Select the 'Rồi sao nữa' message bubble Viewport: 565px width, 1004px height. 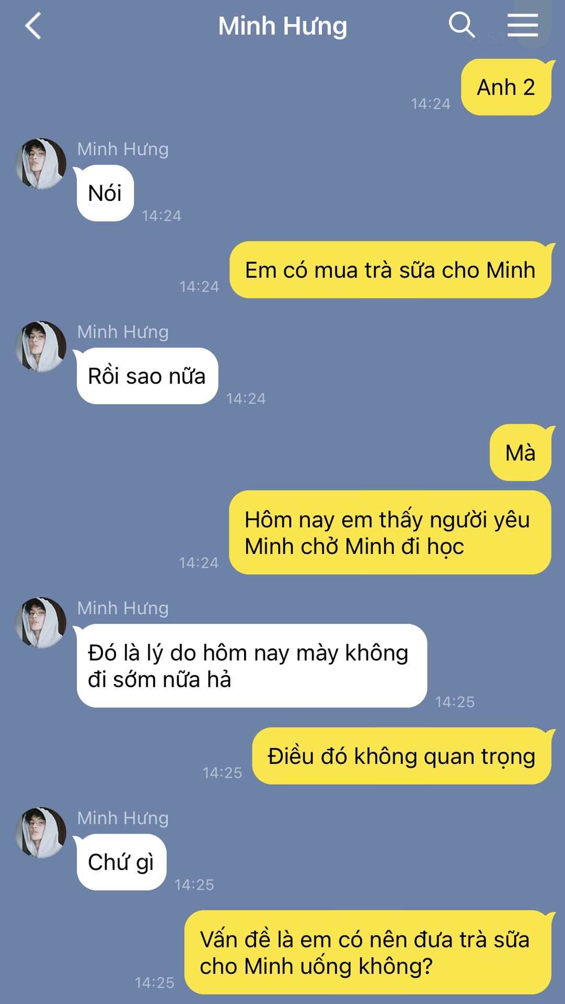tap(147, 376)
